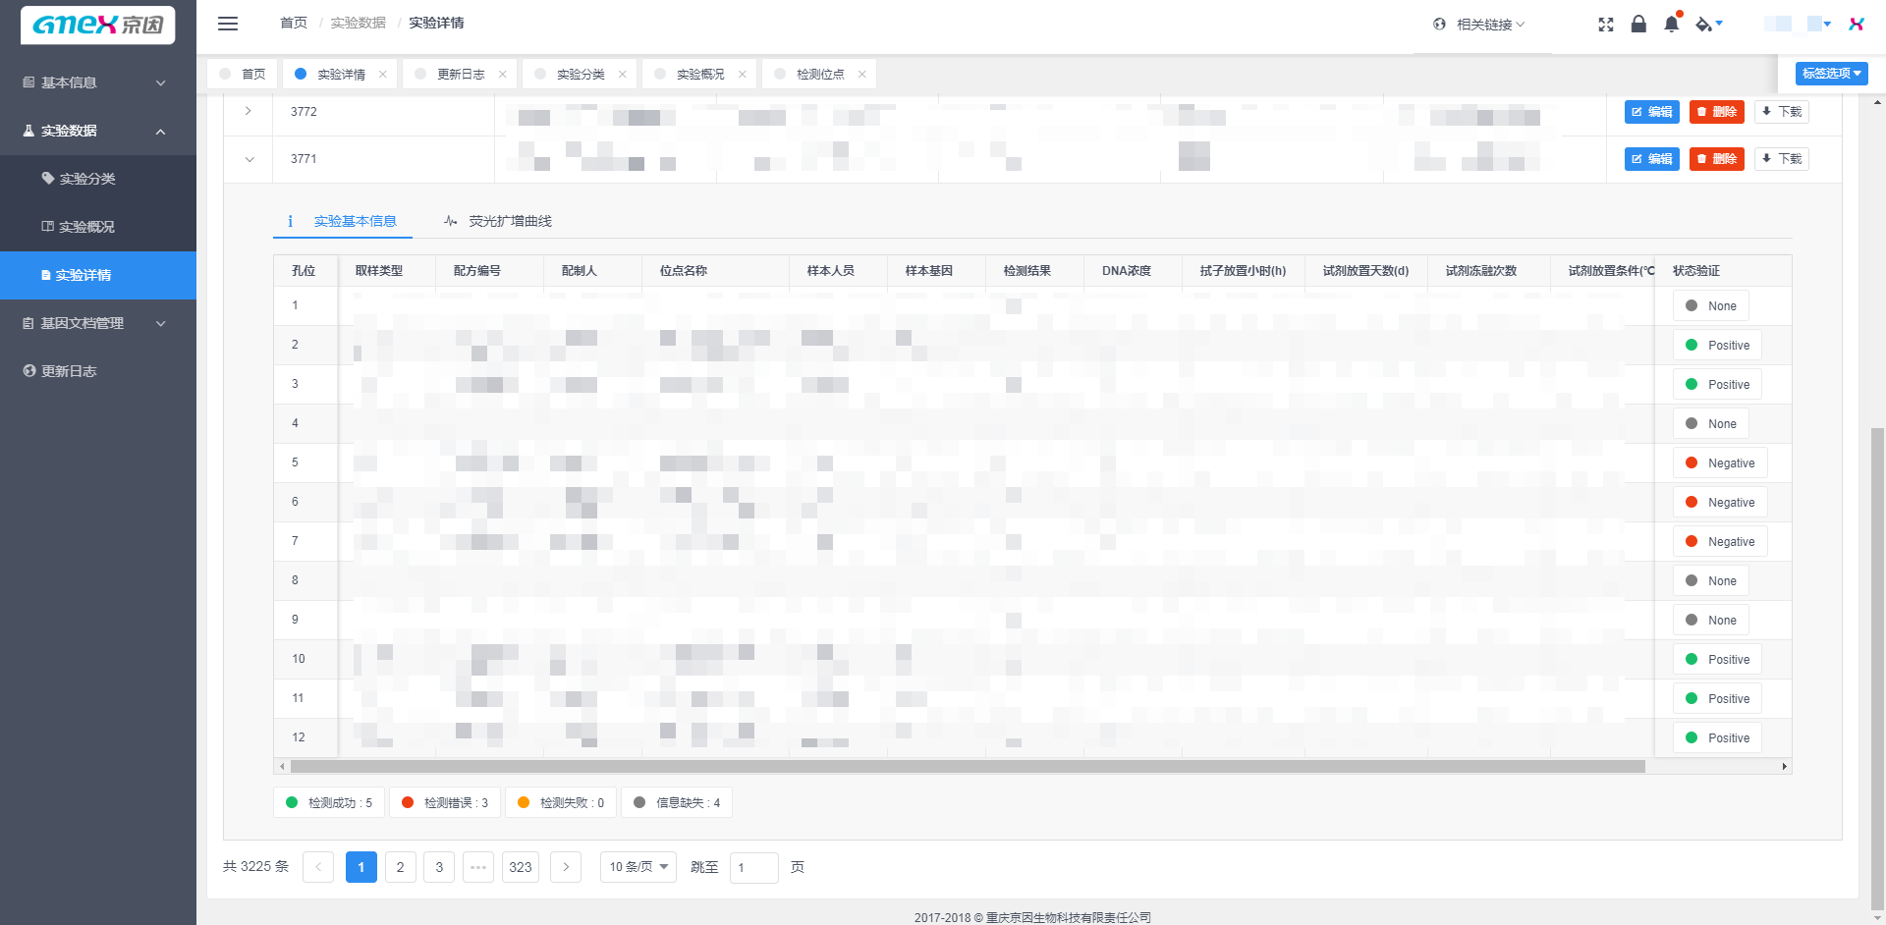Click 检测成功 : 5 legend tag
The image size is (1886, 925).
click(329, 803)
